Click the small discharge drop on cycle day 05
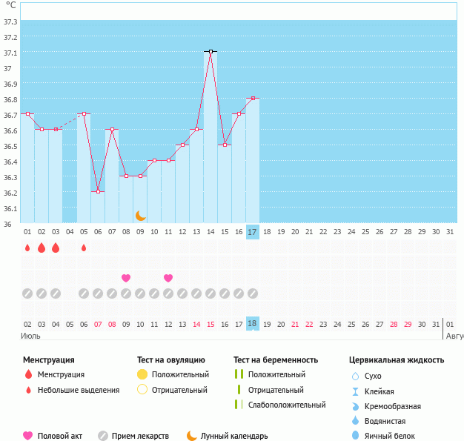The width and height of the screenshot is (464, 441). (84, 248)
